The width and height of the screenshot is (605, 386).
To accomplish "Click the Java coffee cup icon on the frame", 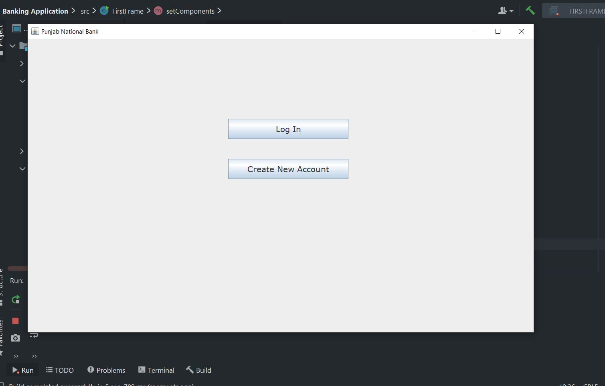I will click(x=35, y=31).
